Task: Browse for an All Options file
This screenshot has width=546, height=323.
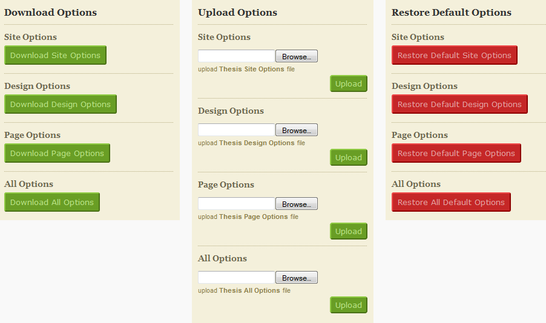Action: point(297,278)
